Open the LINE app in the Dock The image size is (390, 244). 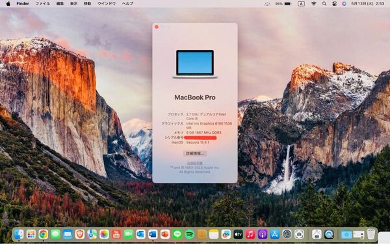(177, 234)
